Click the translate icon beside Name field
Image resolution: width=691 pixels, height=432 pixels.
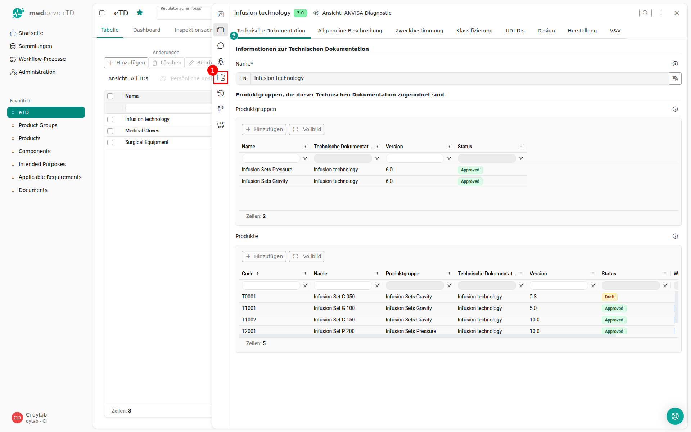click(x=675, y=78)
